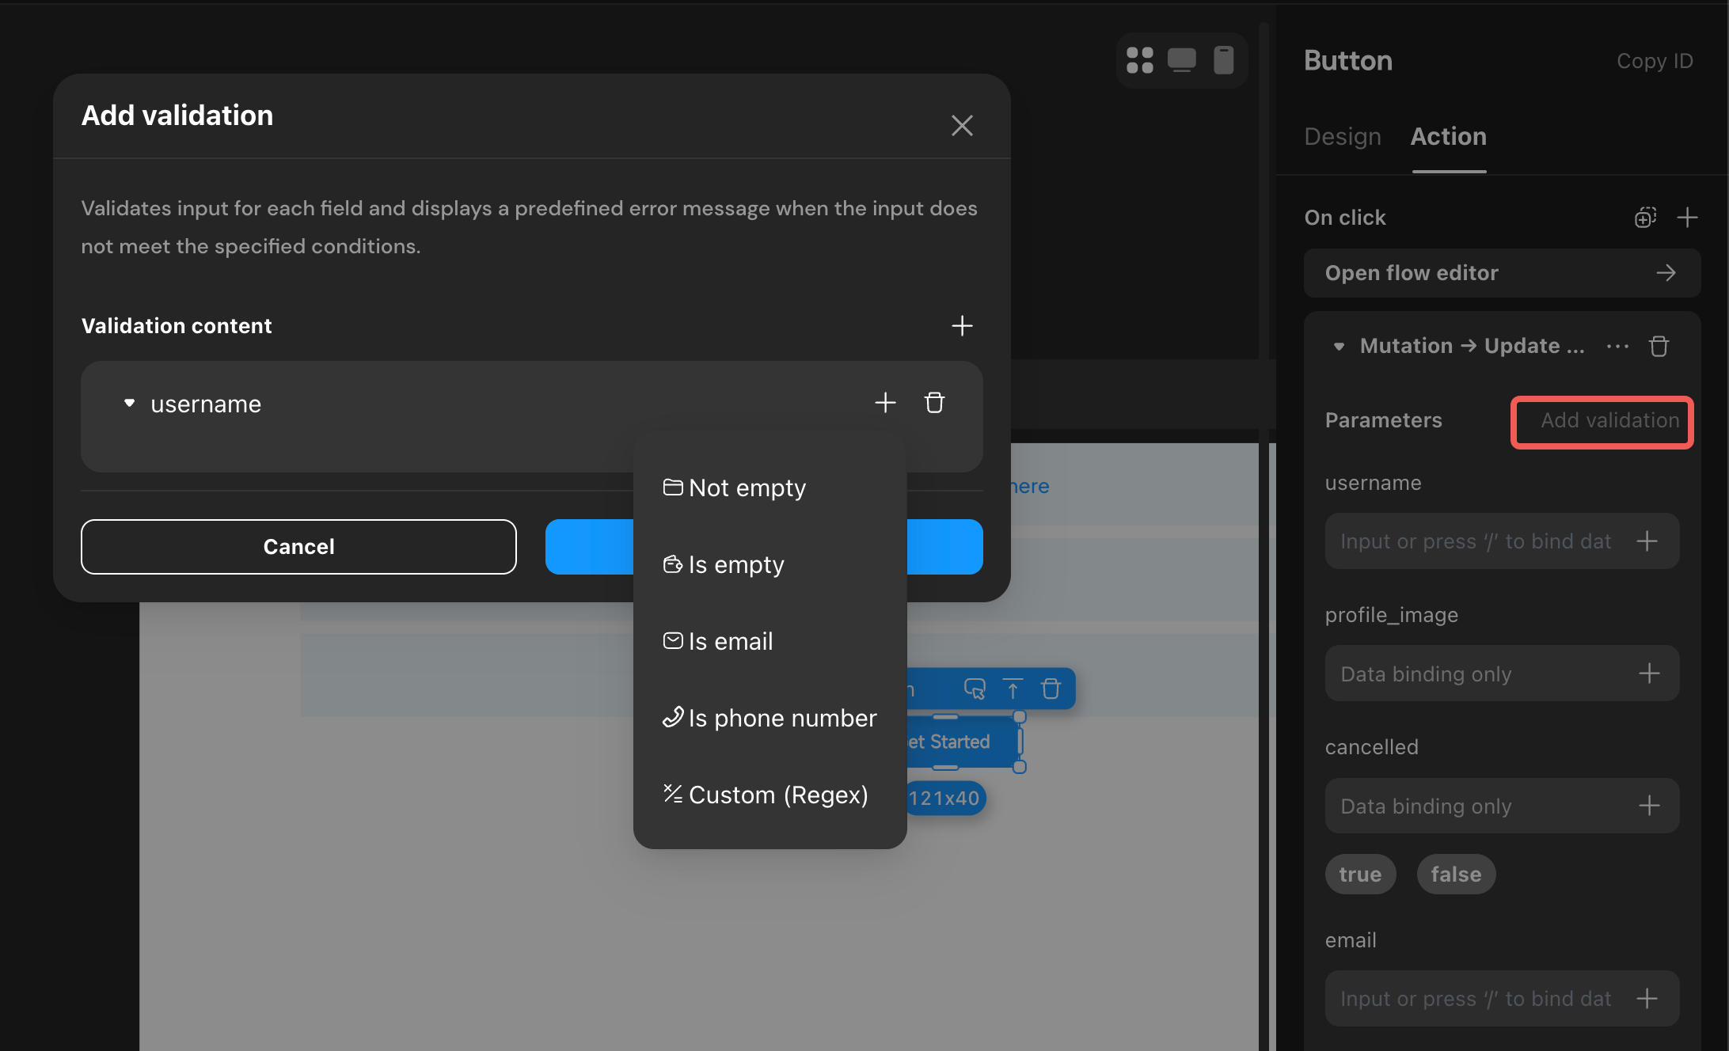1729x1051 pixels.
Task: Switch to mobile preview icon
Action: point(1223,60)
